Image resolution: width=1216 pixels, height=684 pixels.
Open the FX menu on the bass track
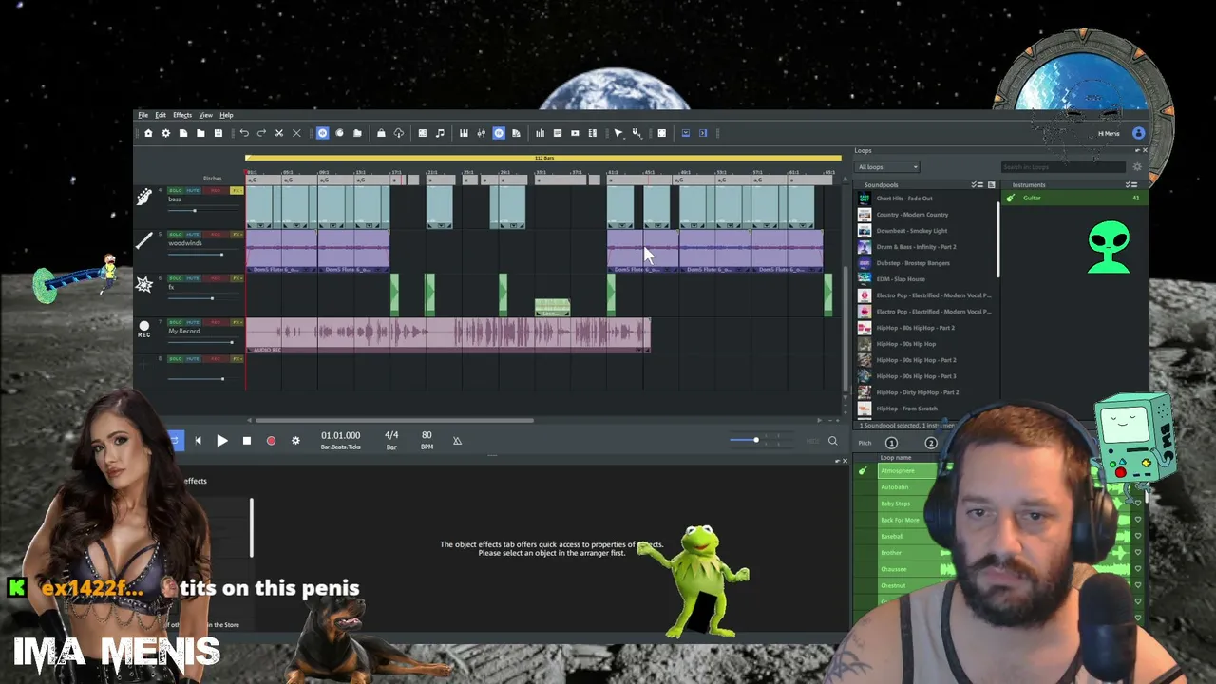coord(237,191)
